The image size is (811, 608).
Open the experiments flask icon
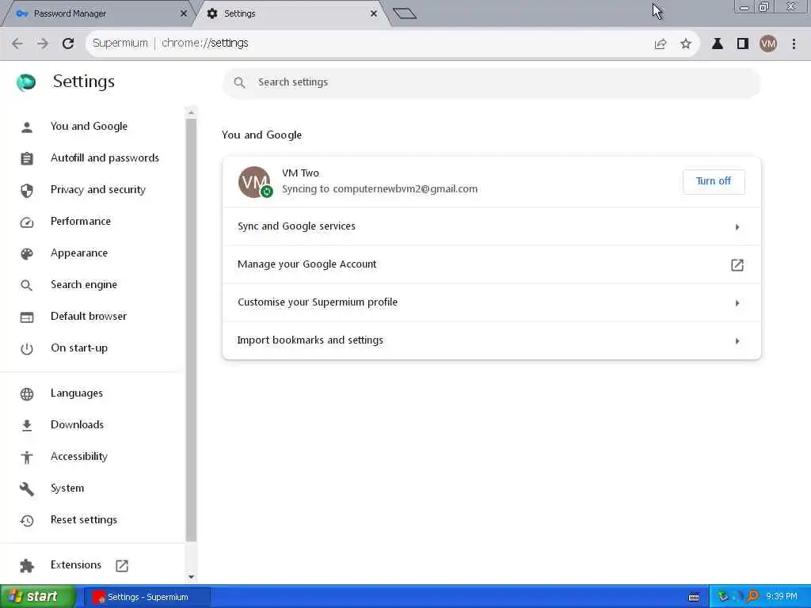(718, 44)
